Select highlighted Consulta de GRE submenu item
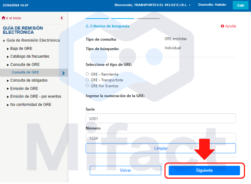 pyautogui.click(x=34, y=72)
